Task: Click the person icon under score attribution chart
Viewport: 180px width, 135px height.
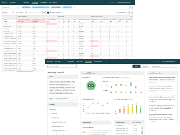Action: [x=126, y=92]
